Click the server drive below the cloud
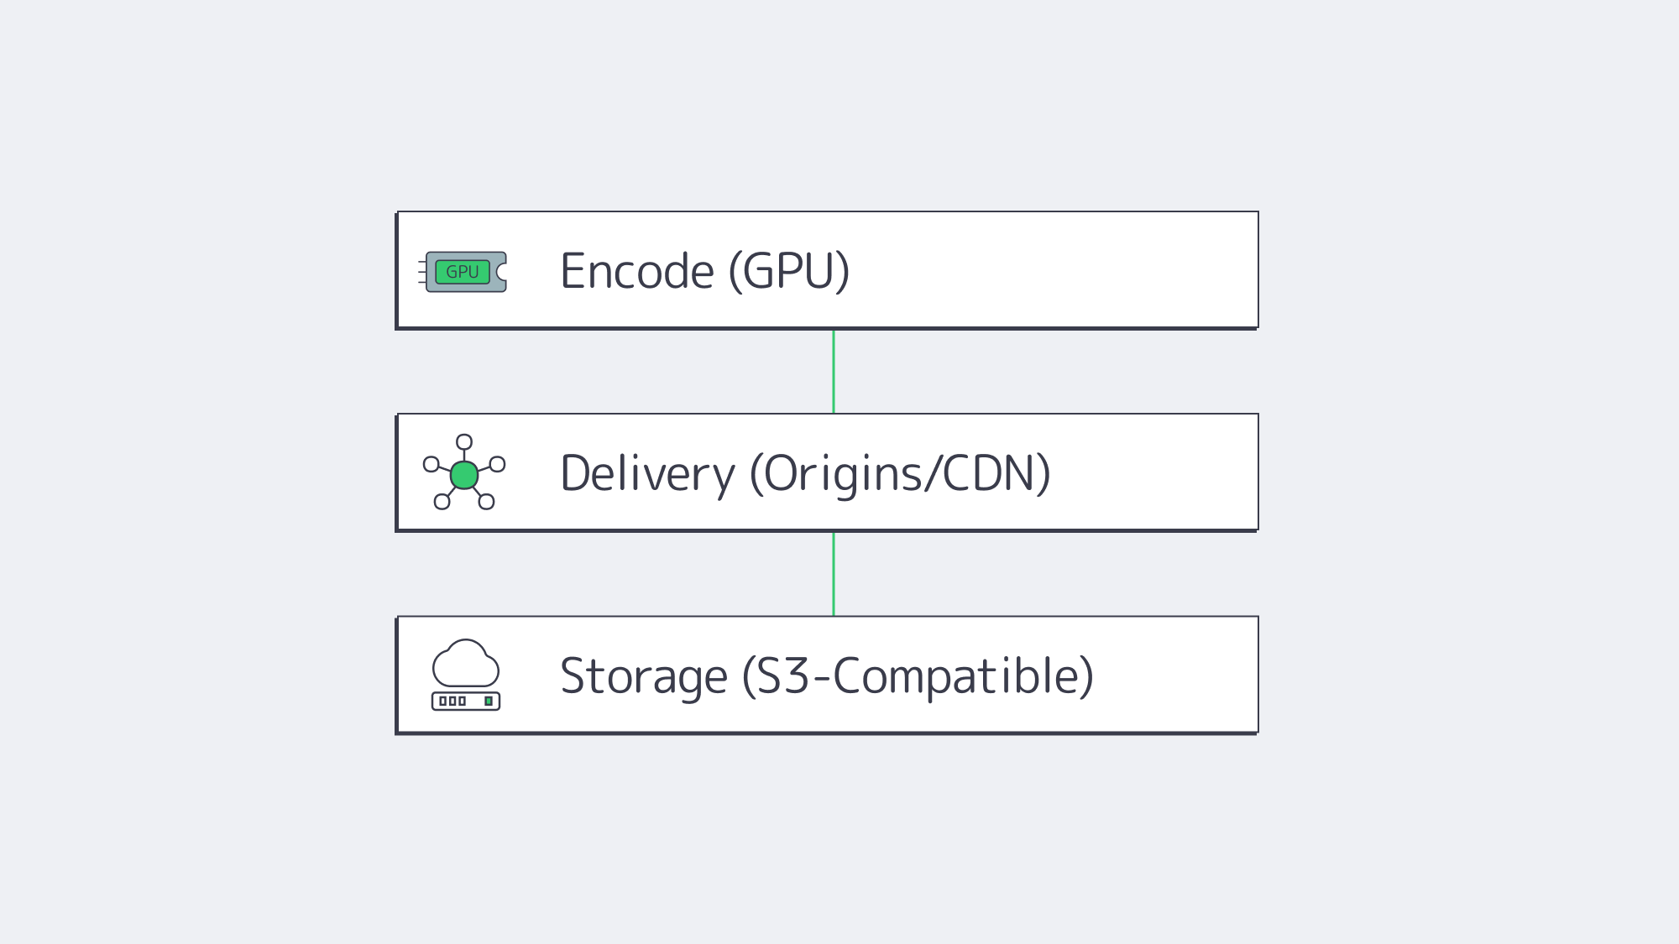 [x=466, y=701]
